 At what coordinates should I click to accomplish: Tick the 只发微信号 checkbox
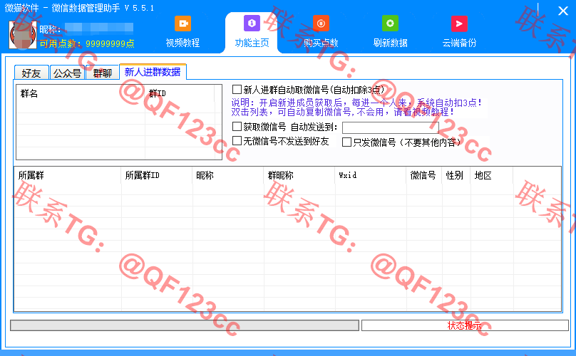(x=346, y=142)
